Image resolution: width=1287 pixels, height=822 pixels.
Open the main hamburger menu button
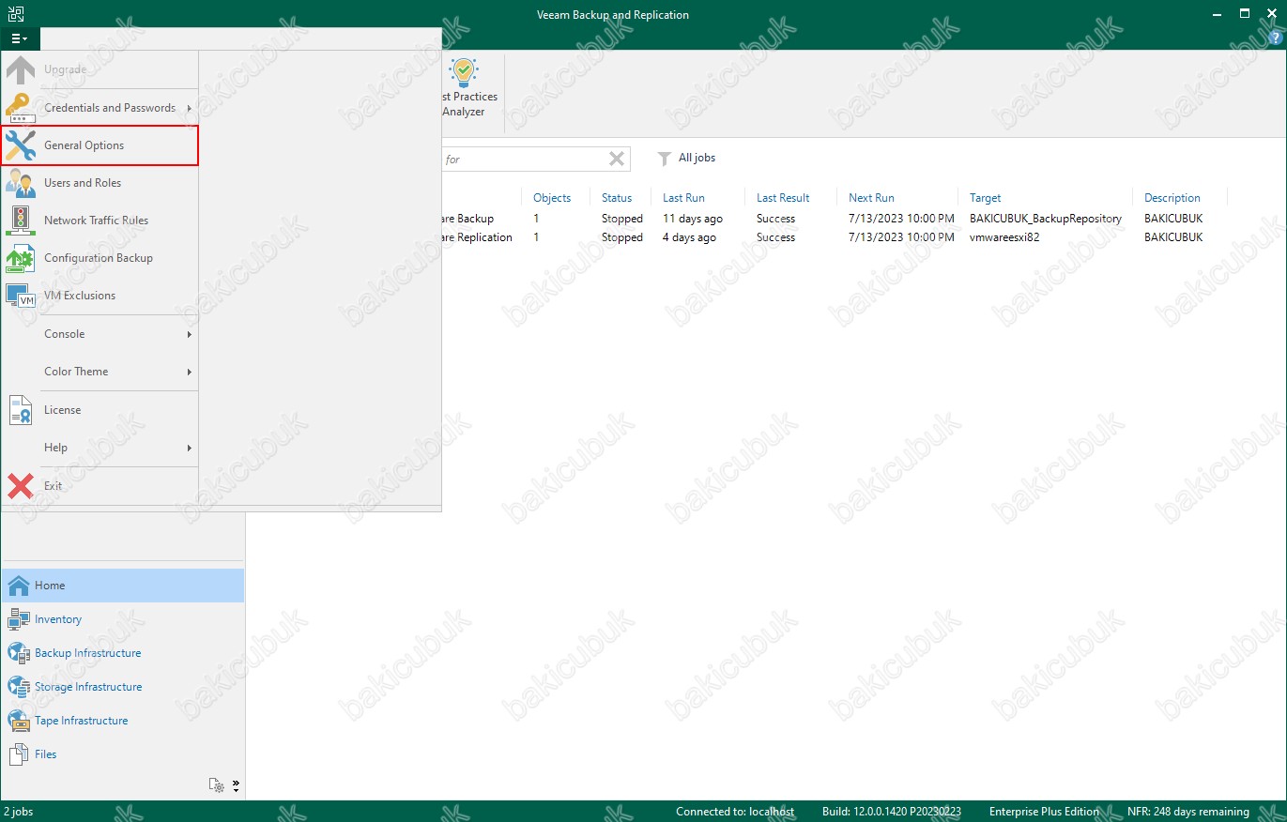coord(20,38)
